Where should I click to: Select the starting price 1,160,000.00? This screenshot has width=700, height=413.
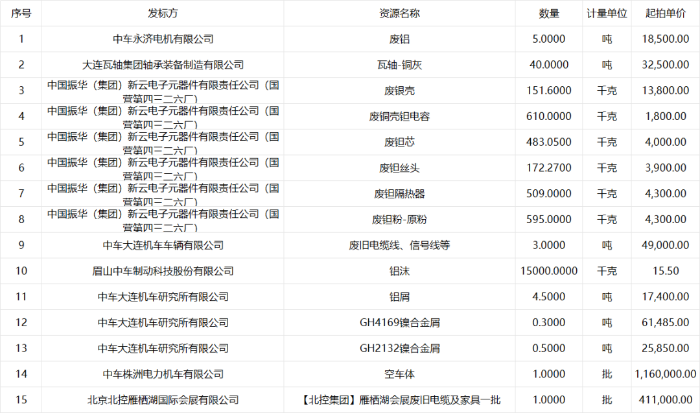click(665, 374)
